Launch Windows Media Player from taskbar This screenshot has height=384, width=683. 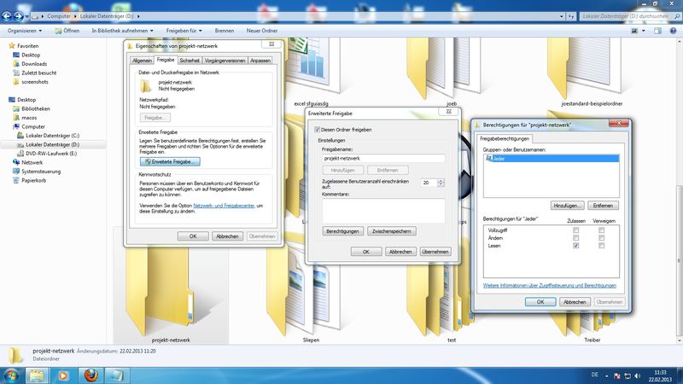[64, 375]
